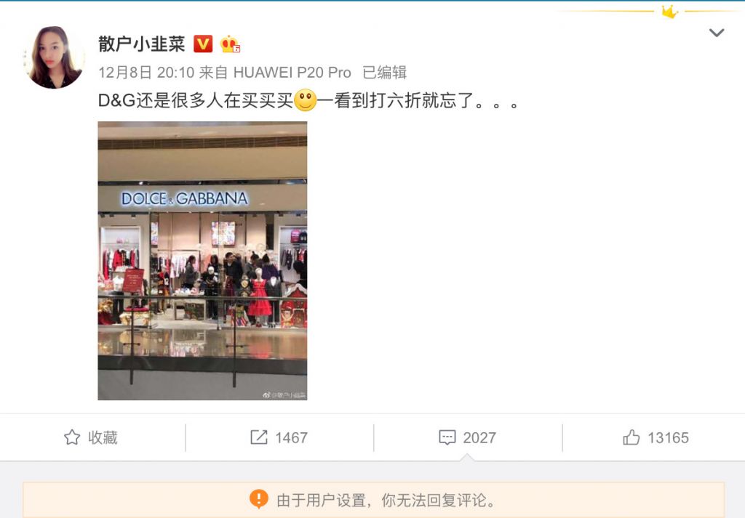Click the orange warning exclamation icon

pyautogui.click(x=259, y=499)
